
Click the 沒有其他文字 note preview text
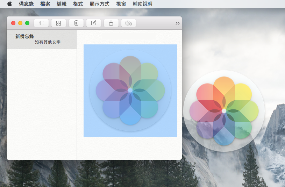pyautogui.click(x=48, y=42)
